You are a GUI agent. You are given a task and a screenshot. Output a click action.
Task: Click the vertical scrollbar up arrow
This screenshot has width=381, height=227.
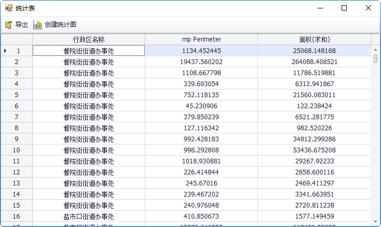(375, 49)
